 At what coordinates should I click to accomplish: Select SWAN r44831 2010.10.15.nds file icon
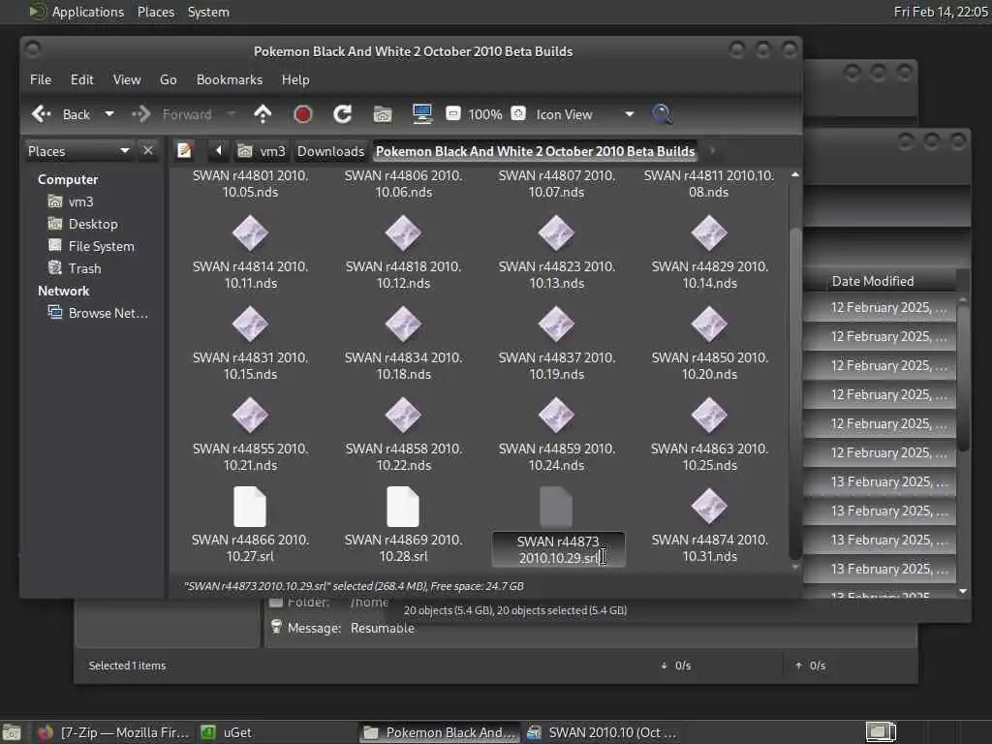251,325
